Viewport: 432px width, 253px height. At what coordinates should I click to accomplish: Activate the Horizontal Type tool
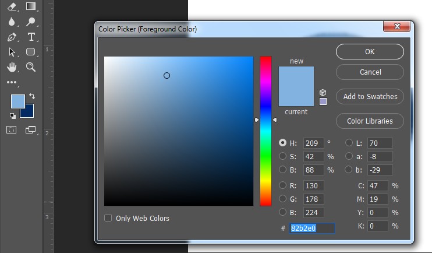click(31, 37)
